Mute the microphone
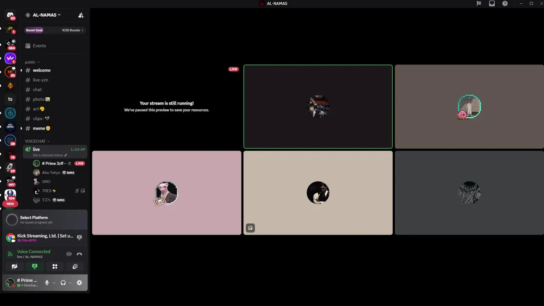Viewport: 544px width, 306px height. click(x=47, y=283)
